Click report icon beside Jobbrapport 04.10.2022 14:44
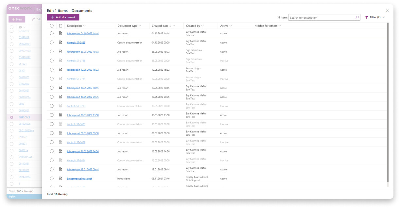The width and height of the screenshot is (400, 208). [60, 33]
